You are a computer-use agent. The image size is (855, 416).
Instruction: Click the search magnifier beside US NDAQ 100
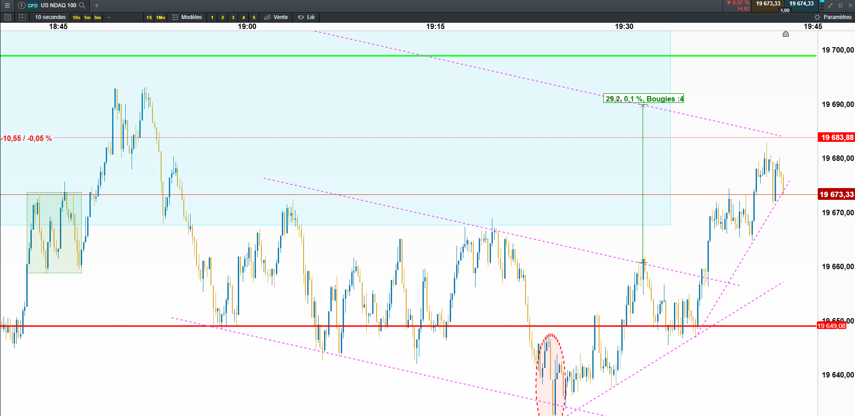(x=82, y=5)
